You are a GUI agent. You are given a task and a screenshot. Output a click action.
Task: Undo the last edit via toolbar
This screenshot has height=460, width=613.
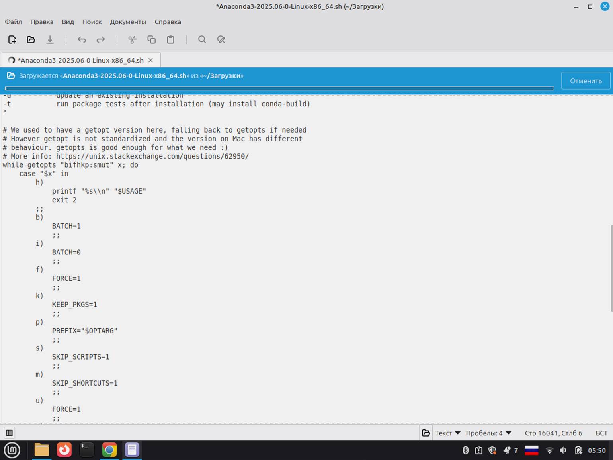coord(82,39)
